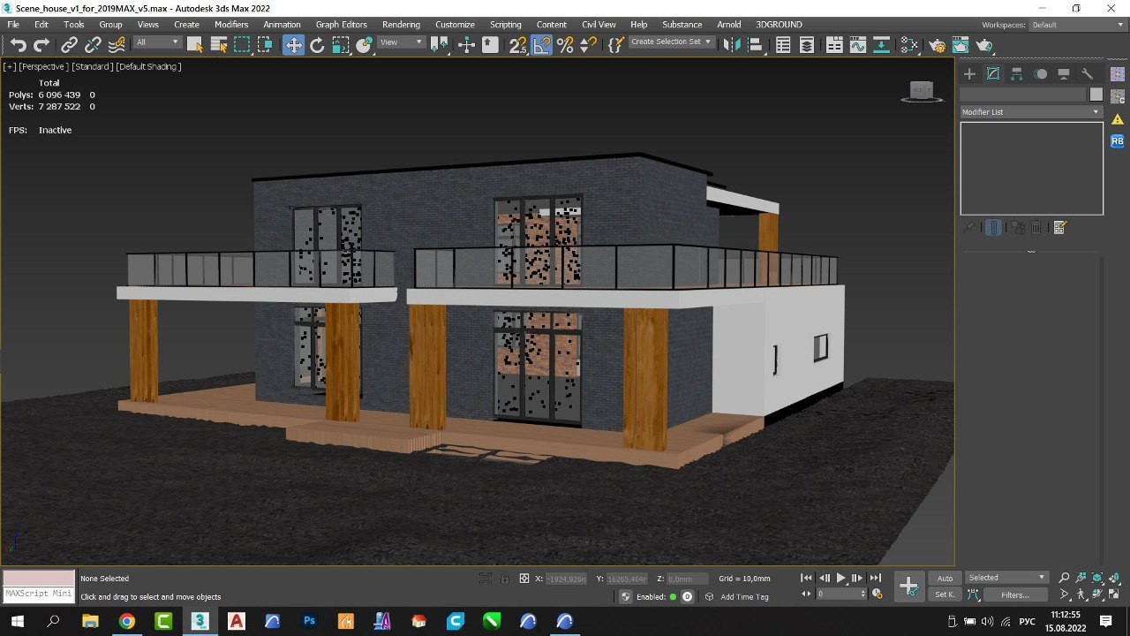Image resolution: width=1130 pixels, height=636 pixels.
Task: Toggle the Angle Snap button
Action: click(542, 45)
